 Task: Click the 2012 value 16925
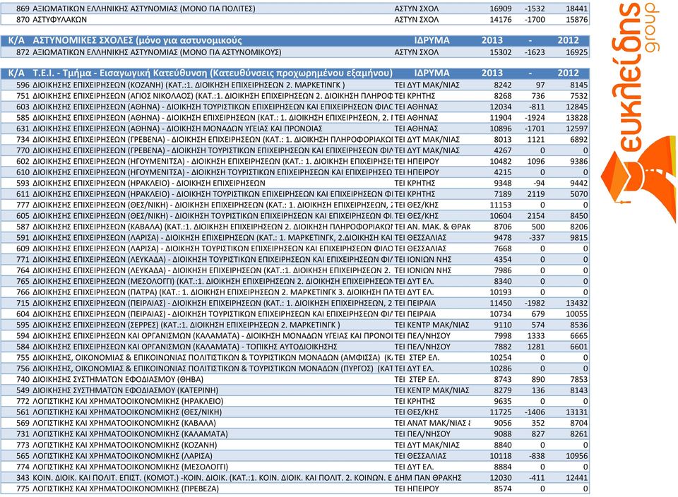pos(576,52)
